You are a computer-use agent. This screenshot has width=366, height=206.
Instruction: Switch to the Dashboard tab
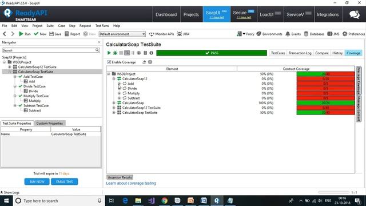point(166,14)
